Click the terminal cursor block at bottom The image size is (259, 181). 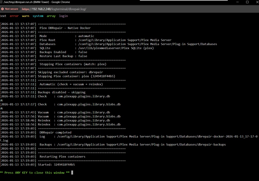[x=72, y=172]
